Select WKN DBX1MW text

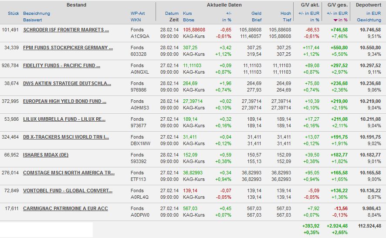pos(140,144)
